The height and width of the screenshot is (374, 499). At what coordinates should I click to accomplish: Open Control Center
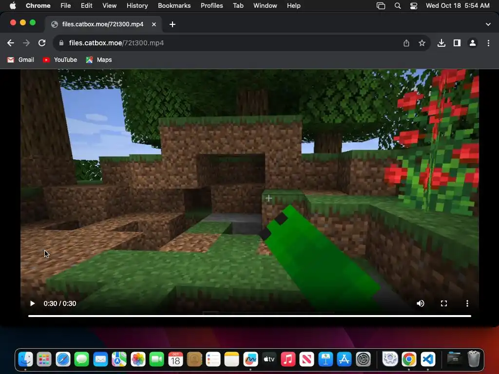(414, 5)
